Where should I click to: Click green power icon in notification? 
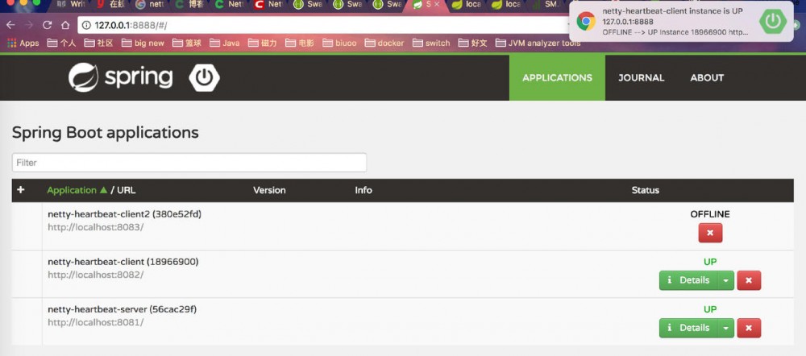coord(773,21)
